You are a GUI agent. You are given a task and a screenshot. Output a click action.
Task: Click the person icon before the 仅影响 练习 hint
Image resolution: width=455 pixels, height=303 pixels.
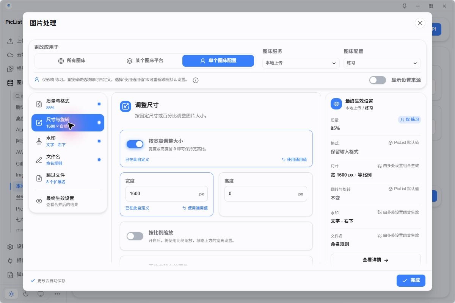pyautogui.click(x=37, y=80)
